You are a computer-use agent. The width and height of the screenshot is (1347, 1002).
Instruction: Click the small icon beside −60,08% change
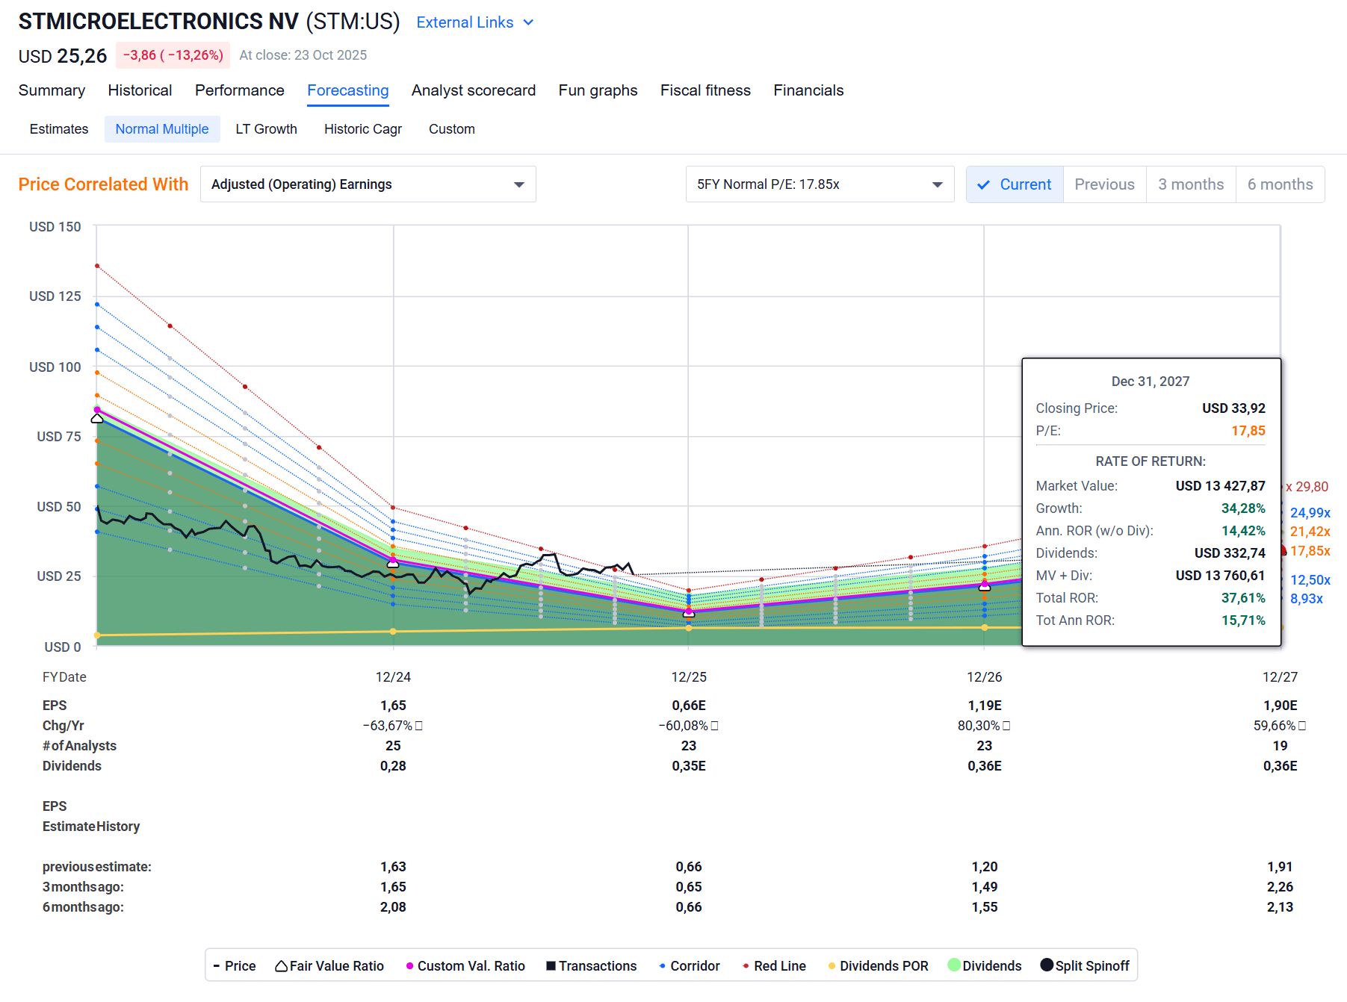coord(714,726)
